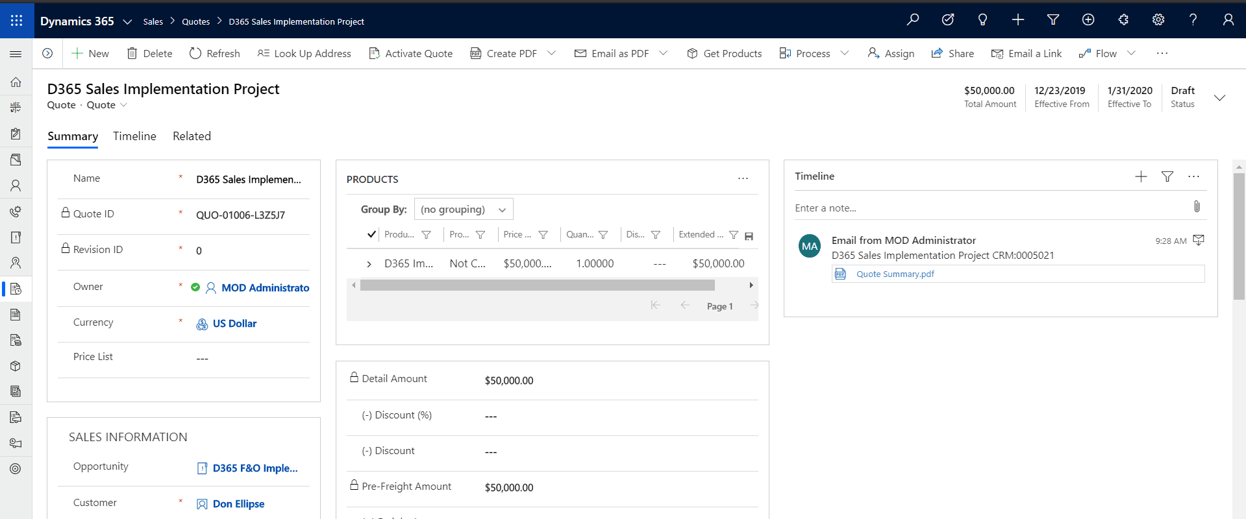Click the Share button
Image resolution: width=1246 pixels, height=519 pixels.
click(953, 53)
